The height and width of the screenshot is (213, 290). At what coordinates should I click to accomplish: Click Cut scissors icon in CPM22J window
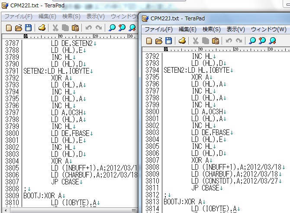[x=195, y=41]
